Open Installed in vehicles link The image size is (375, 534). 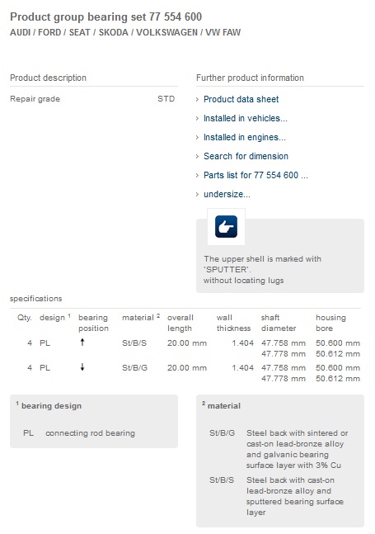pos(245,118)
